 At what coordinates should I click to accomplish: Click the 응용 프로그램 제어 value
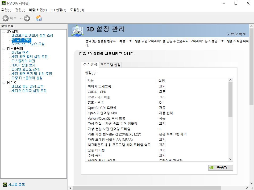[x=173, y=134]
